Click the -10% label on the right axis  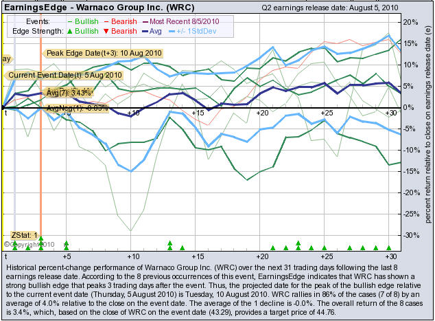pyautogui.click(x=412, y=150)
